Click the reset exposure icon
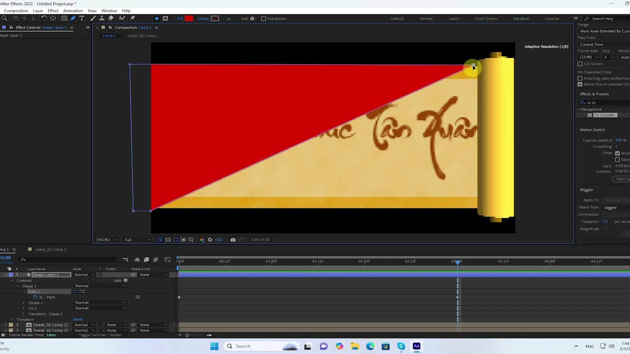Viewport: 630px width, 354px height. point(210,239)
